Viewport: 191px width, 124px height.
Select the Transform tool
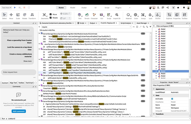pos(32,16)
